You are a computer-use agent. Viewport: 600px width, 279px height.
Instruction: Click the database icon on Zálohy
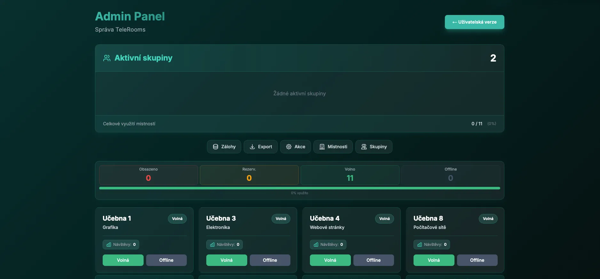[x=216, y=147]
